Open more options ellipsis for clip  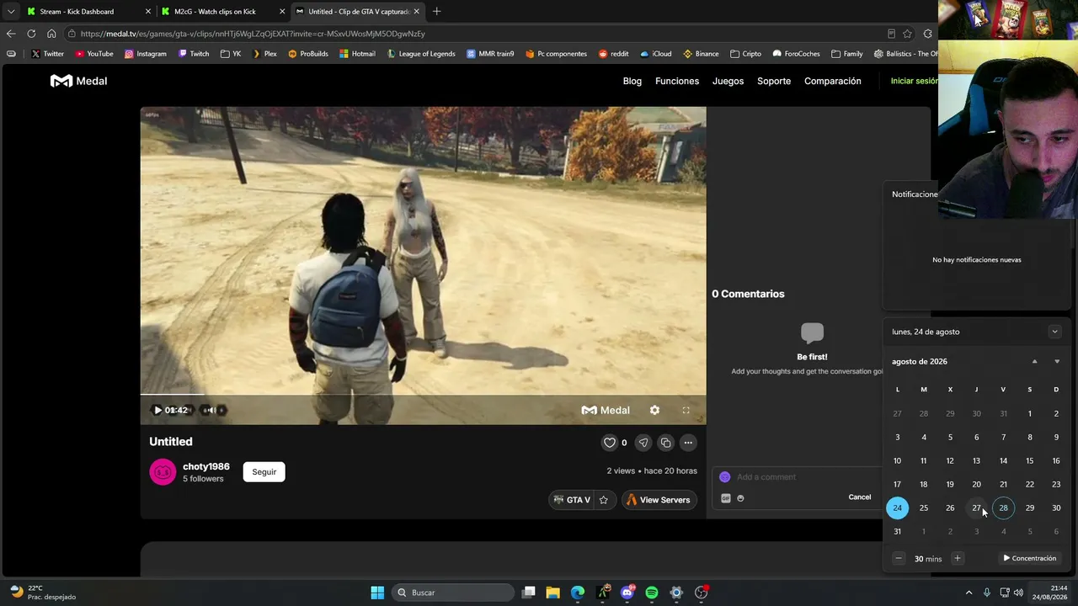(x=688, y=443)
